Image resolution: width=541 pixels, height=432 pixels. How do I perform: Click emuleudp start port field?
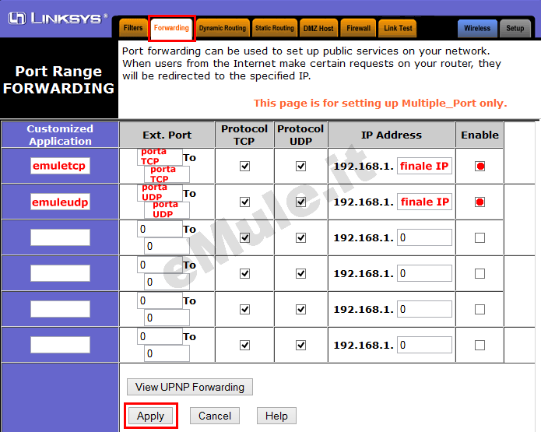(x=160, y=193)
